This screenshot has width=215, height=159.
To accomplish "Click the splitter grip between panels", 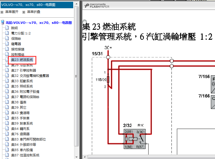I will pyautogui.click(x=81, y=79).
